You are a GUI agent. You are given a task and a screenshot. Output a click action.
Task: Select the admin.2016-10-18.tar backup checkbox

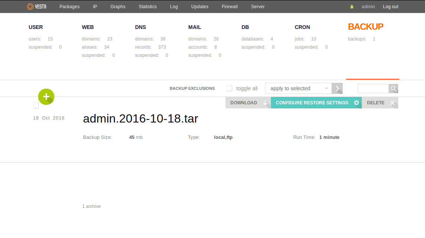point(36,106)
